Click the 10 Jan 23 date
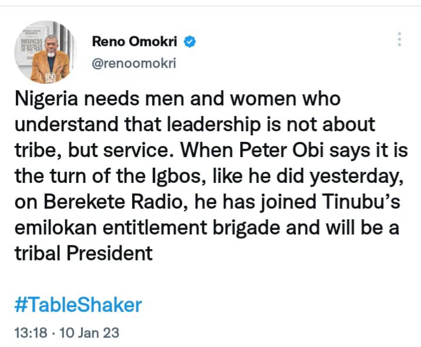 click(x=89, y=333)
